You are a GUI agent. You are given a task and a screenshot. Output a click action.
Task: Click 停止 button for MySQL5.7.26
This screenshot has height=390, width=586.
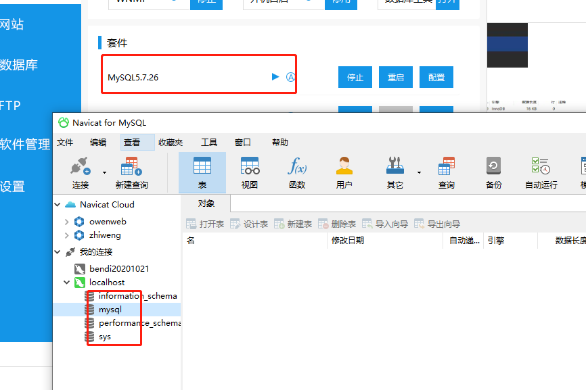355,77
